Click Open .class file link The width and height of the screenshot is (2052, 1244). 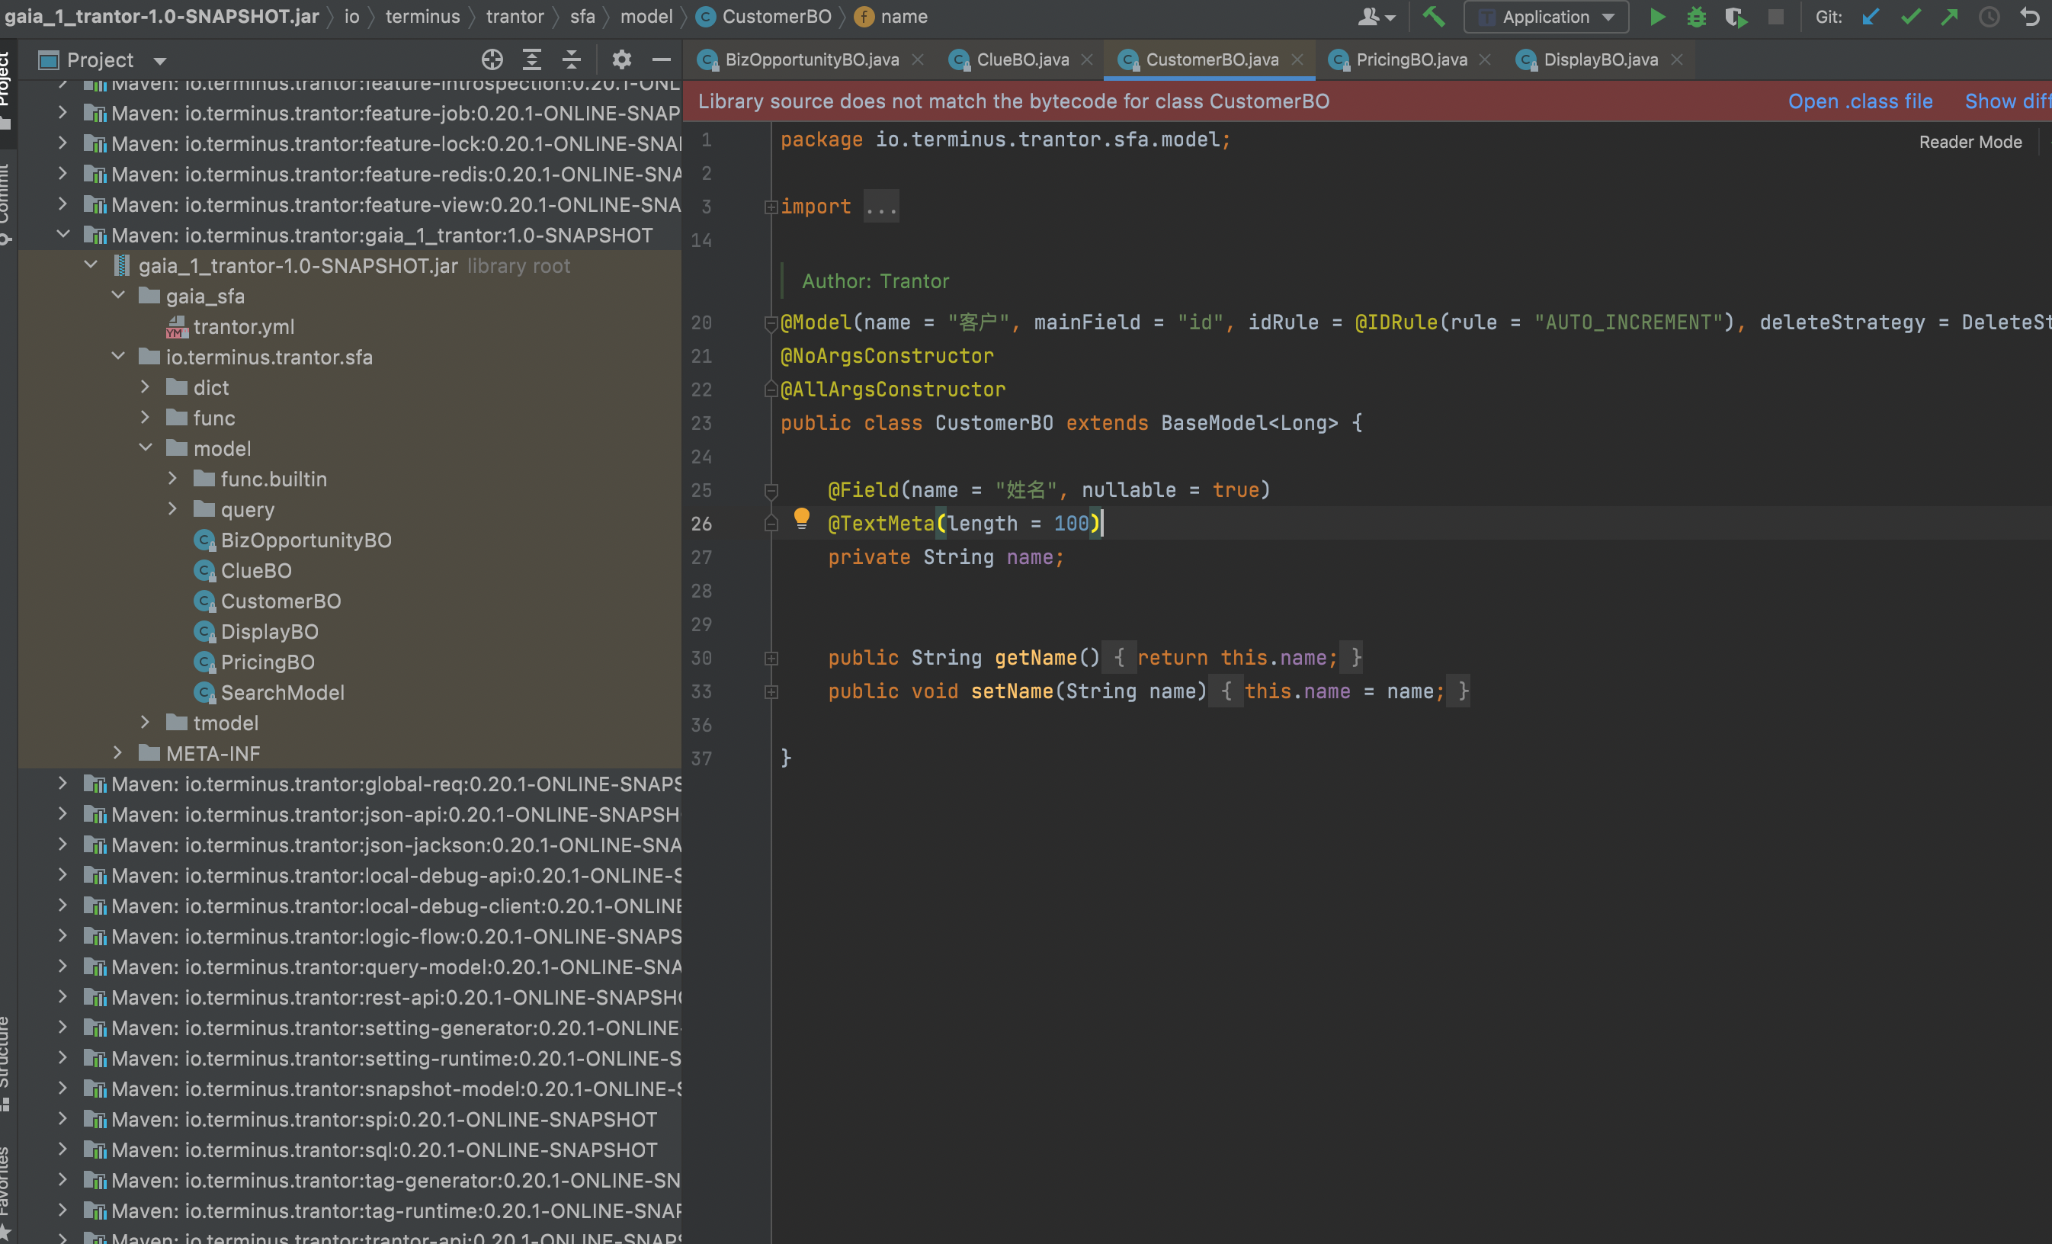1860,101
